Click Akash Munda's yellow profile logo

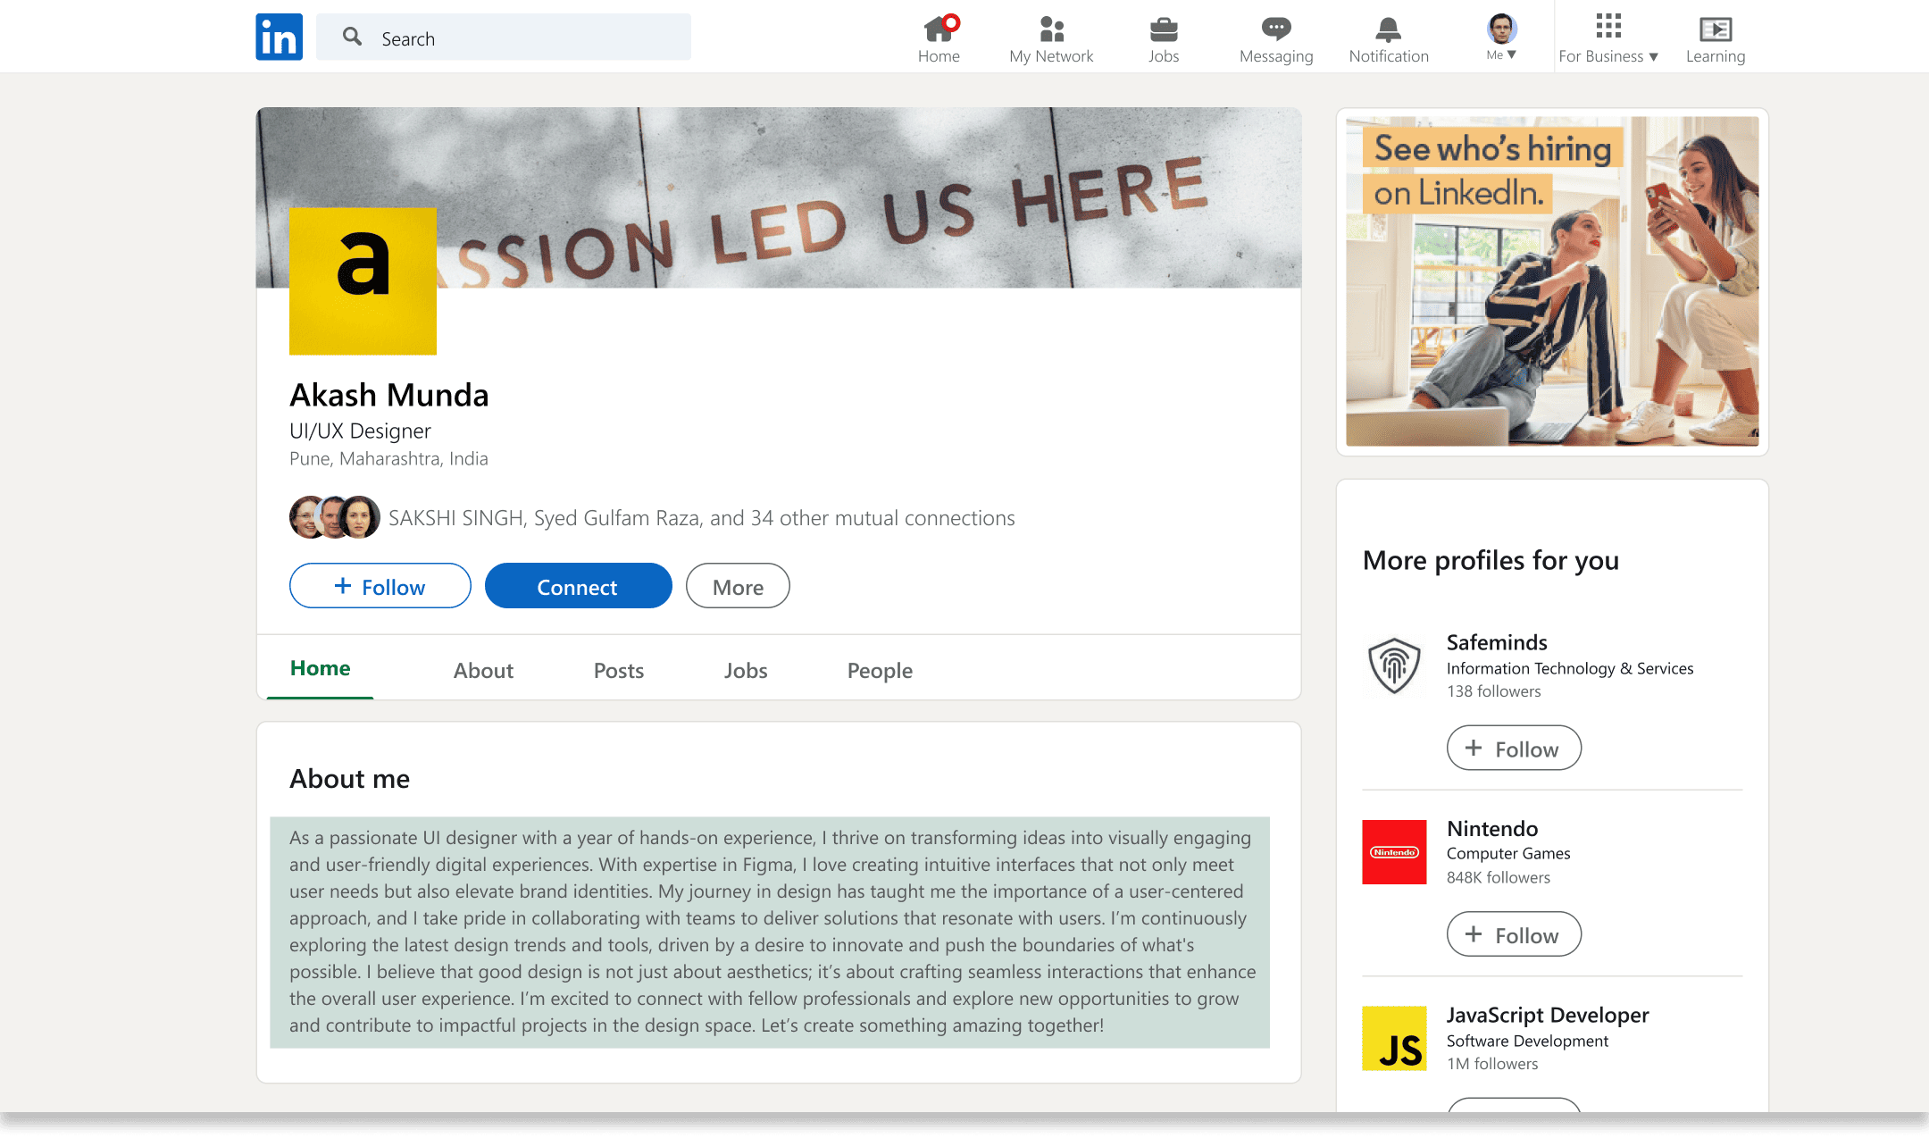[363, 281]
